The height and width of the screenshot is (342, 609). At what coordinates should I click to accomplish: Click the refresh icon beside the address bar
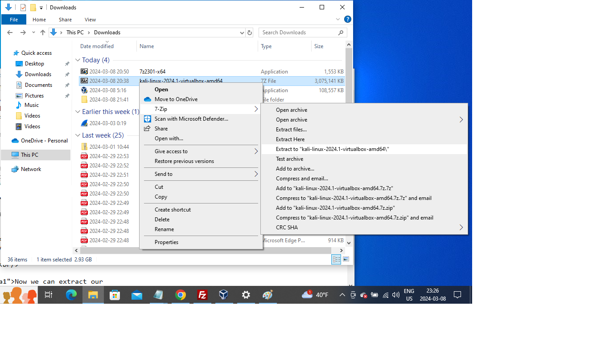click(249, 32)
